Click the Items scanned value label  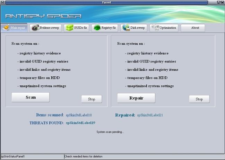pos(79,115)
